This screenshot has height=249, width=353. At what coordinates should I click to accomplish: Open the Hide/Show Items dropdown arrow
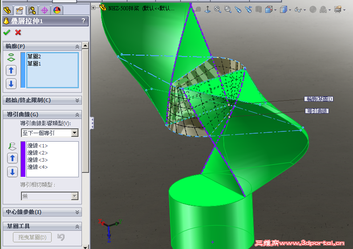point(304,10)
